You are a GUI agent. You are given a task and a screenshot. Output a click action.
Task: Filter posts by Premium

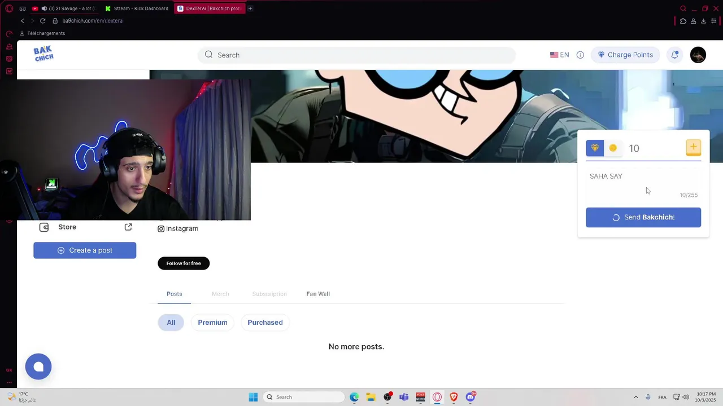pyautogui.click(x=212, y=323)
